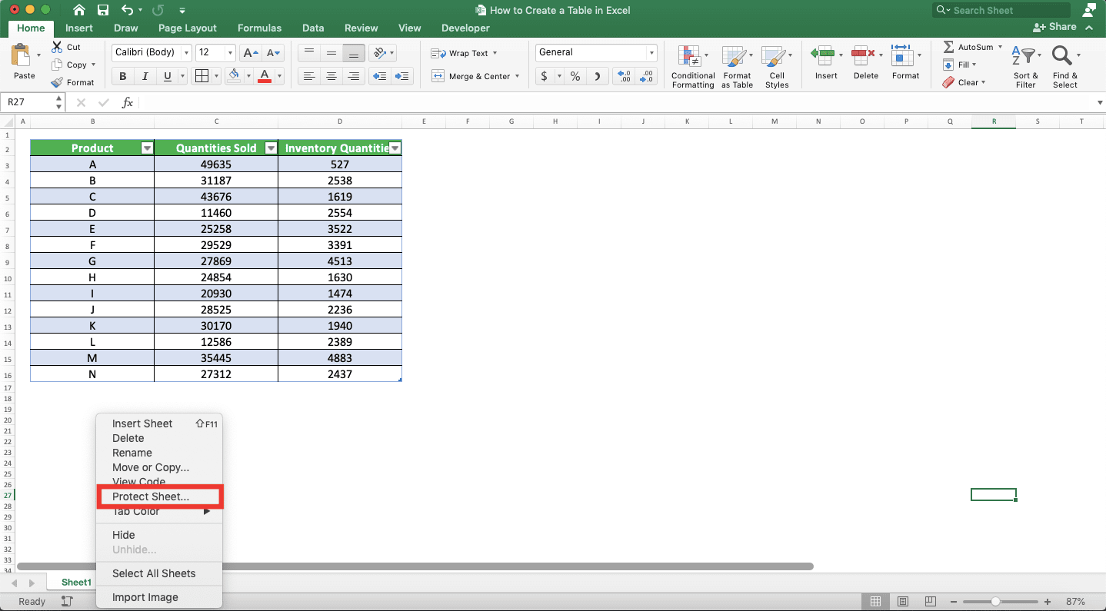Click the Fill Color paint bucket
The image size is (1106, 611).
click(x=235, y=76)
